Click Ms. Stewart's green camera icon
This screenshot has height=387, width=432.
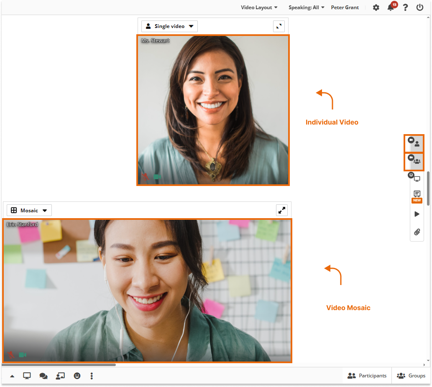(157, 177)
